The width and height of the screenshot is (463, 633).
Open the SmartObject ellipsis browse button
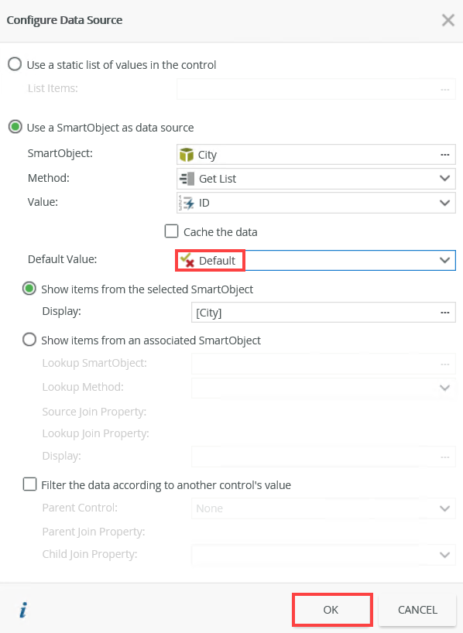click(x=445, y=155)
